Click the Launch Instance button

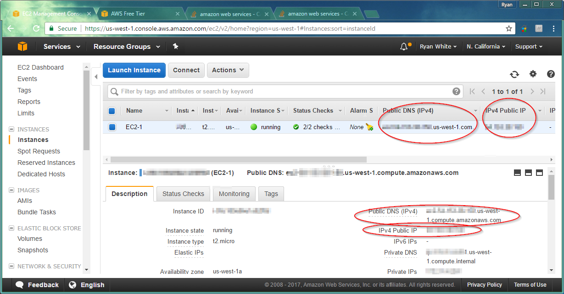pyautogui.click(x=134, y=70)
